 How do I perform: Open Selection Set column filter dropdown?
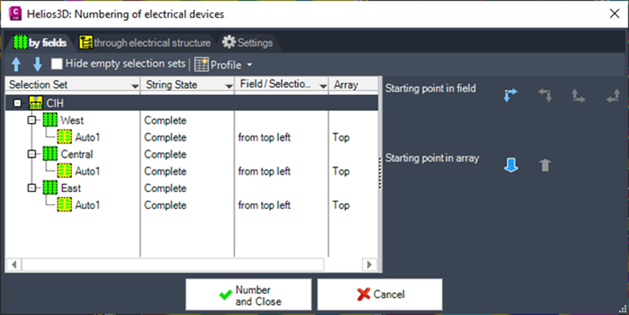(134, 85)
